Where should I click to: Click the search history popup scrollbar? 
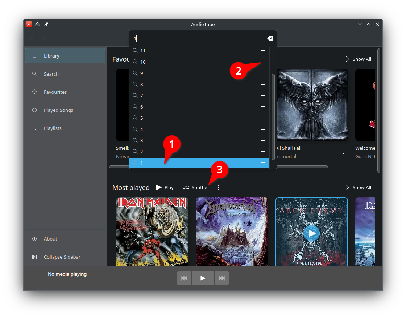[273, 117]
